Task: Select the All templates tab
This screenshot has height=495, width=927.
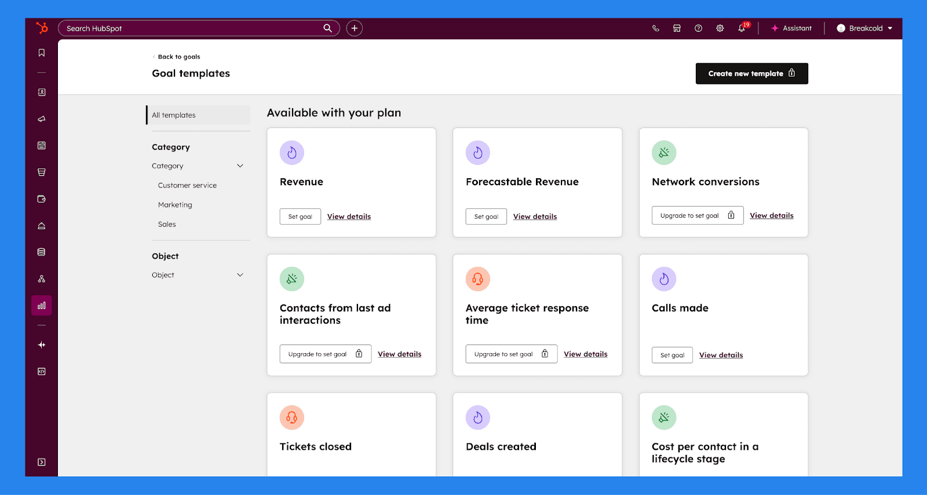Action: point(198,115)
